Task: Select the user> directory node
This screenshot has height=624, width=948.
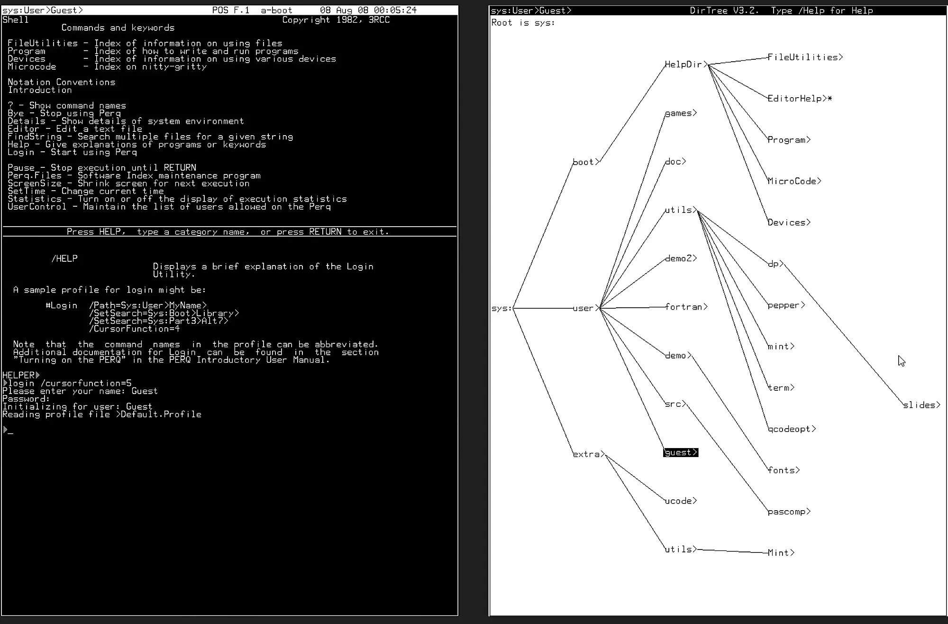Action: [586, 308]
